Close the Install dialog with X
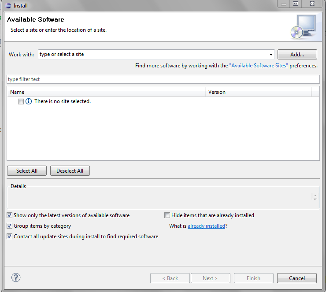Viewport: 326px width, 292px height. tap(312, 4)
